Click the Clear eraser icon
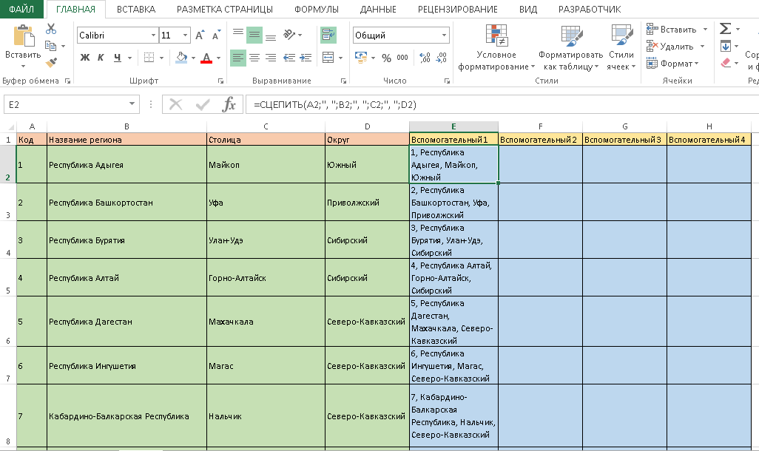759x451 pixels. pyautogui.click(x=726, y=63)
